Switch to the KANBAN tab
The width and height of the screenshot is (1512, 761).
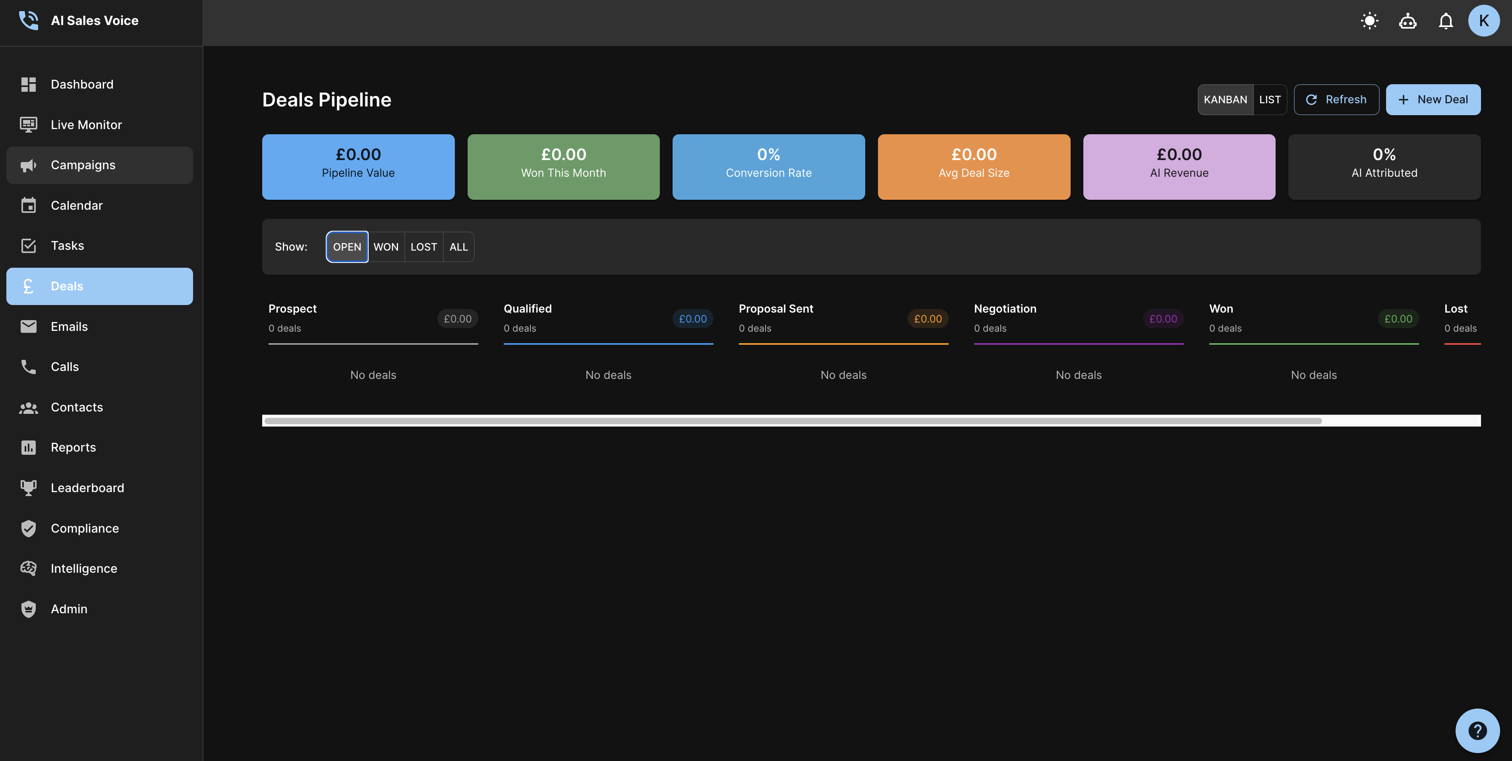click(1225, 99)
